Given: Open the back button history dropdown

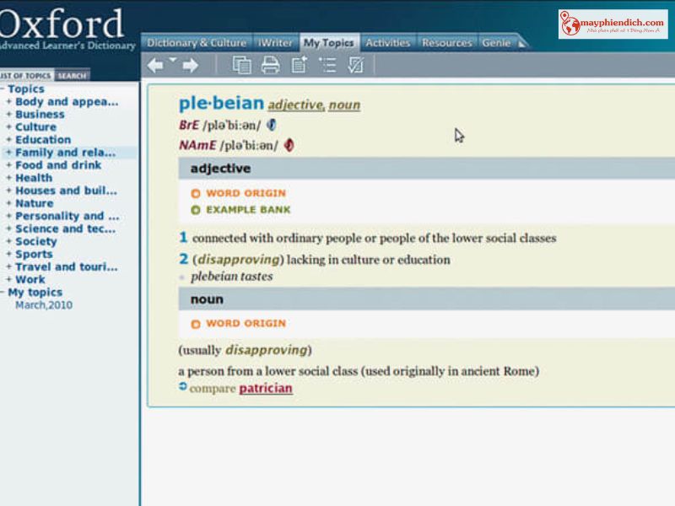Looking at the screenshot, I should click(171, 59).
